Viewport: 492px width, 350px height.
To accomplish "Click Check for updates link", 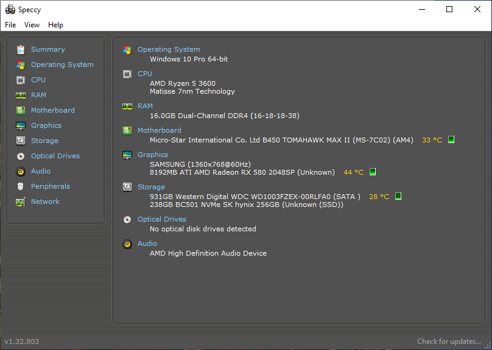I will tap(449, 341).
